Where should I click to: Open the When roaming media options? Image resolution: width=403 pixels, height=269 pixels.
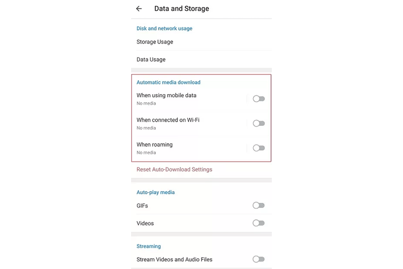pyautogui.click(x=155, y=148)
